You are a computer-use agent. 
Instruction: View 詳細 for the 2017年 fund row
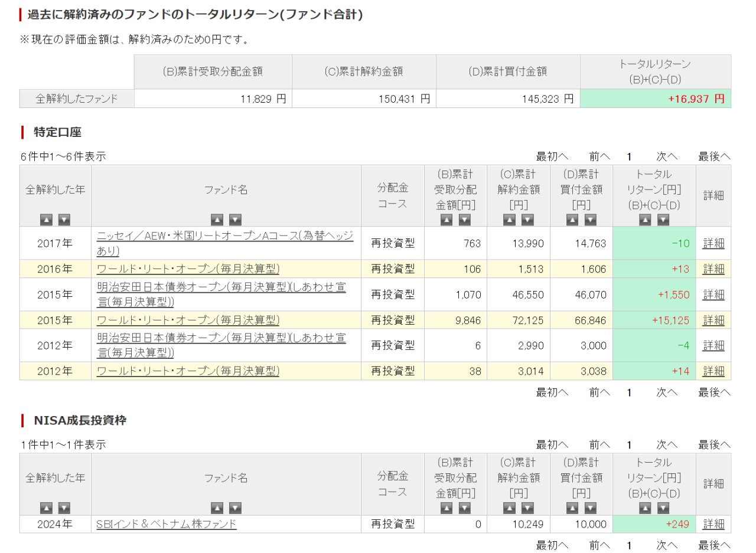713,243
